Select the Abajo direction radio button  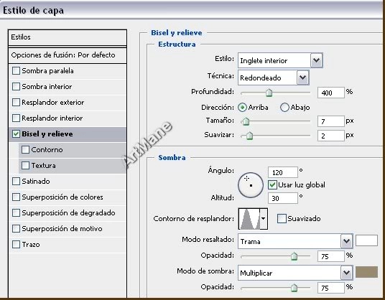tap(284, 108)
